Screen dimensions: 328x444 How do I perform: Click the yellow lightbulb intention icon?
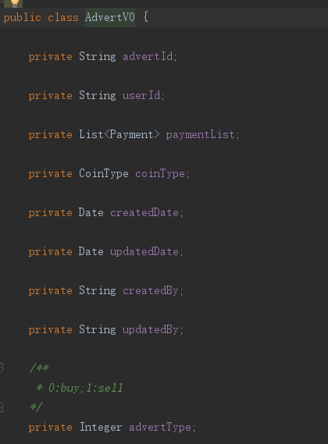tap(13, 3)
